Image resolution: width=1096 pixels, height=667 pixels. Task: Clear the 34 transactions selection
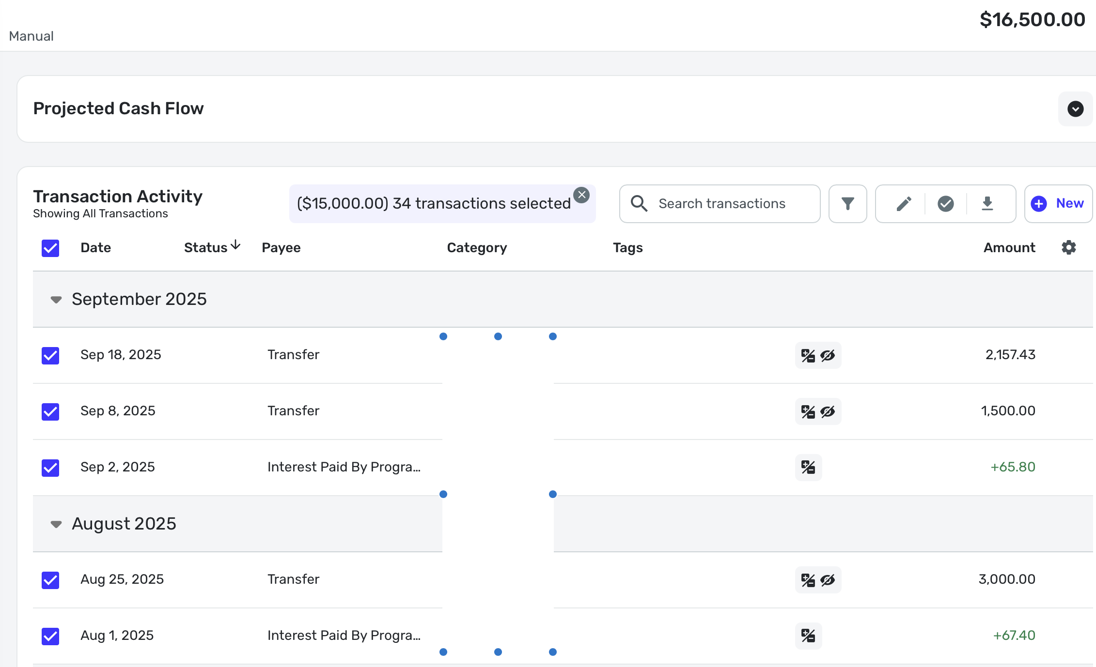point(581,195)
